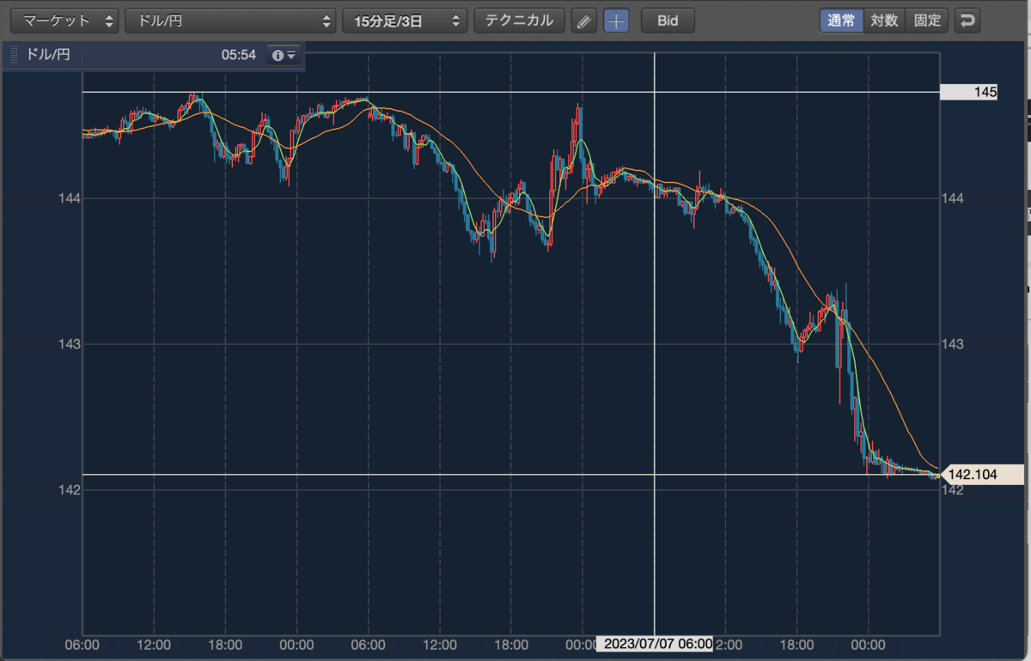Click the left 143 price axis label
The height and width of the screenshot is (661, 1031).
[70, 344]
